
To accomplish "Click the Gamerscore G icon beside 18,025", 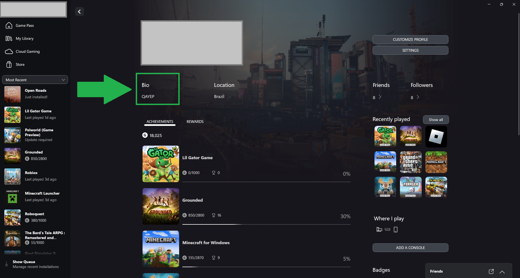I will (x=145, y=135).
